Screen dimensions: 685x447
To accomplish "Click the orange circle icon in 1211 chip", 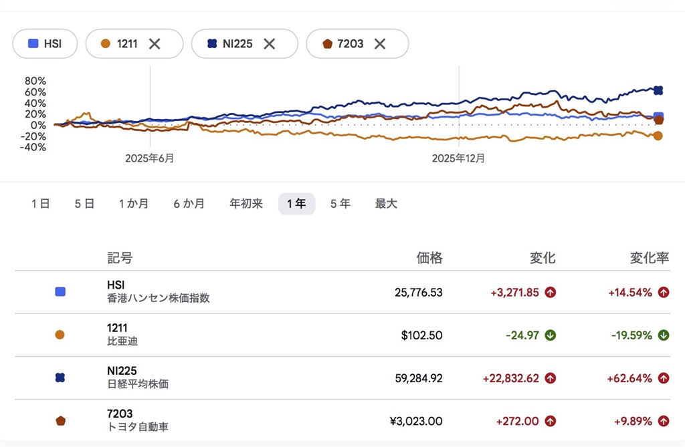I will pyautogui.click(x=105, y=43).
